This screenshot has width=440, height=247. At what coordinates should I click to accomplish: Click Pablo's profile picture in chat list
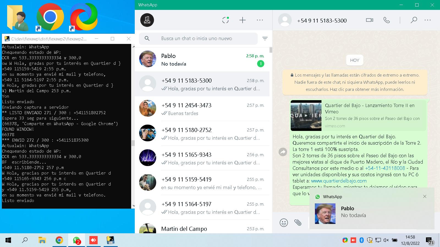(x=148, y=59)
